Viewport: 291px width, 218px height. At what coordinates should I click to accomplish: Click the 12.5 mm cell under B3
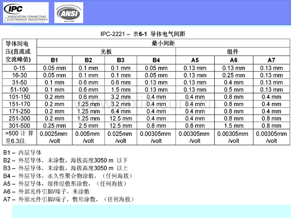pyautogui.click(x=120, y=118)
